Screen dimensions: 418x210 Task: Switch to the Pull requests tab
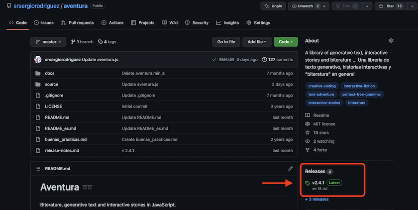(77, 23)
